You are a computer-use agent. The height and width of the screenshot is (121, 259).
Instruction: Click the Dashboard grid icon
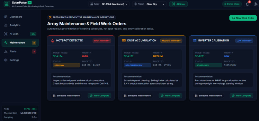point(6,17)
